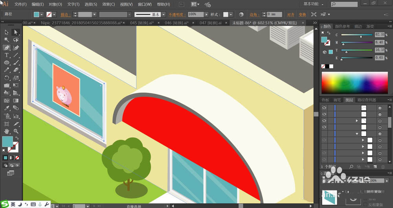Image resolution: width=393 pixels, height=208 pixels.
Task: Select the Gradient tool
Action: (x=16, y=101)
